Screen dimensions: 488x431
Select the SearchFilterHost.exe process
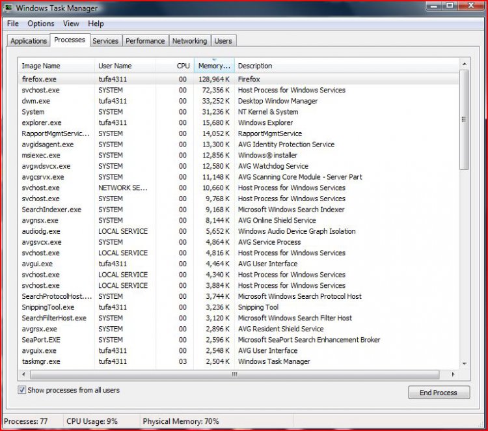point(238,318)
